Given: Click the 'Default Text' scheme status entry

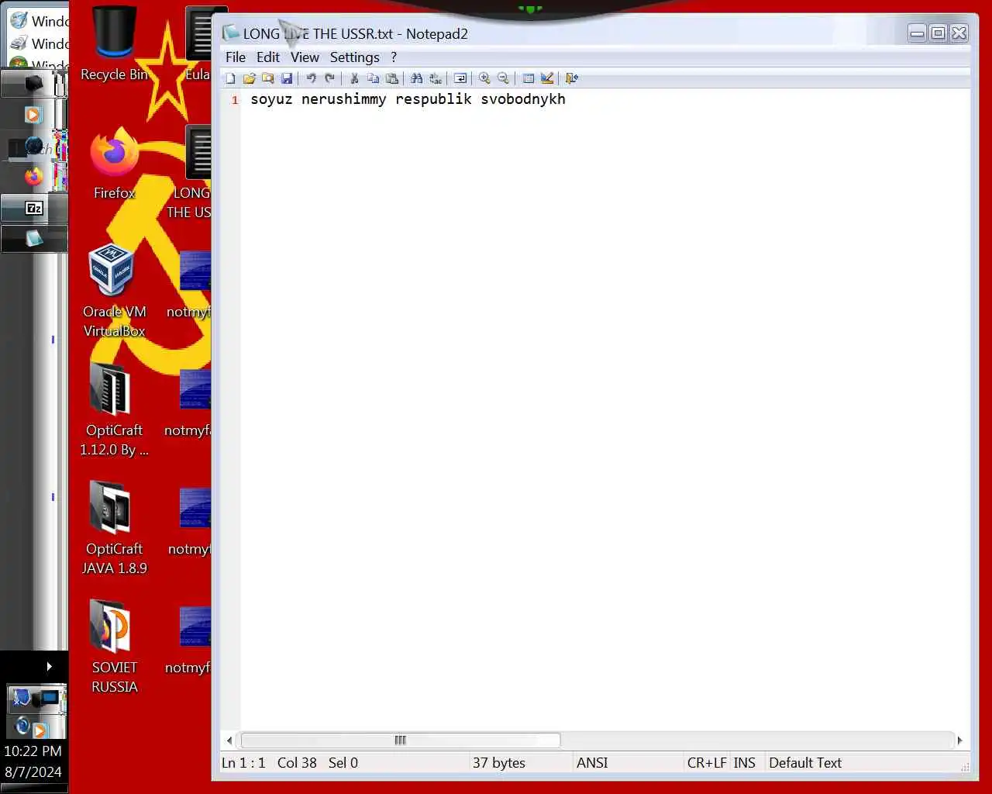Looking at the screenshot, I should pyautogui.click(x=805, y=763).
